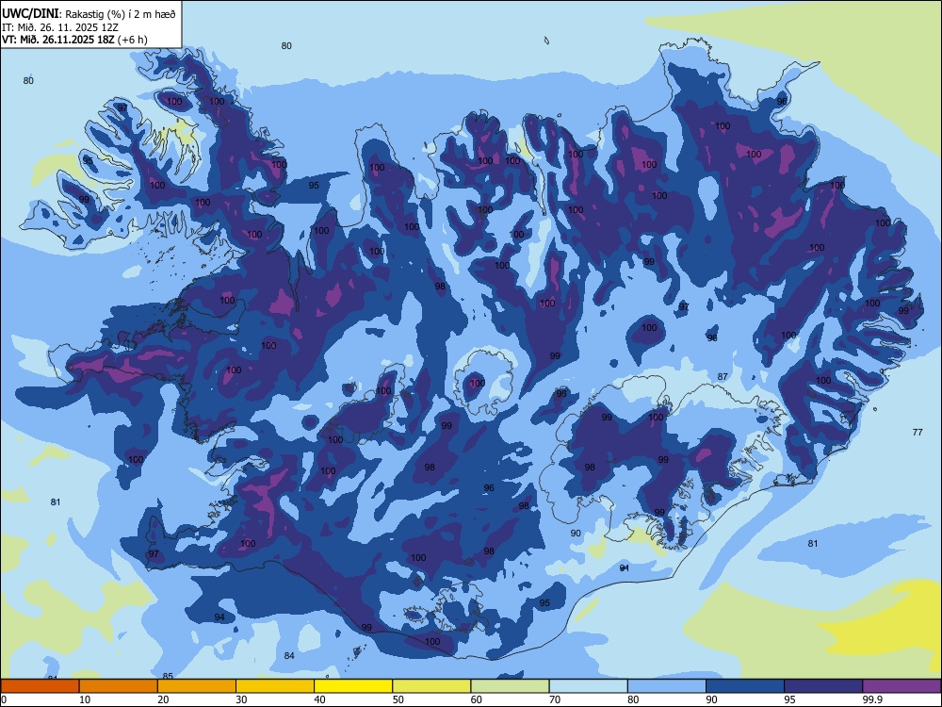Click the '91' humidity value on the map
Screen dimensions: 942x707
(625, 568)
